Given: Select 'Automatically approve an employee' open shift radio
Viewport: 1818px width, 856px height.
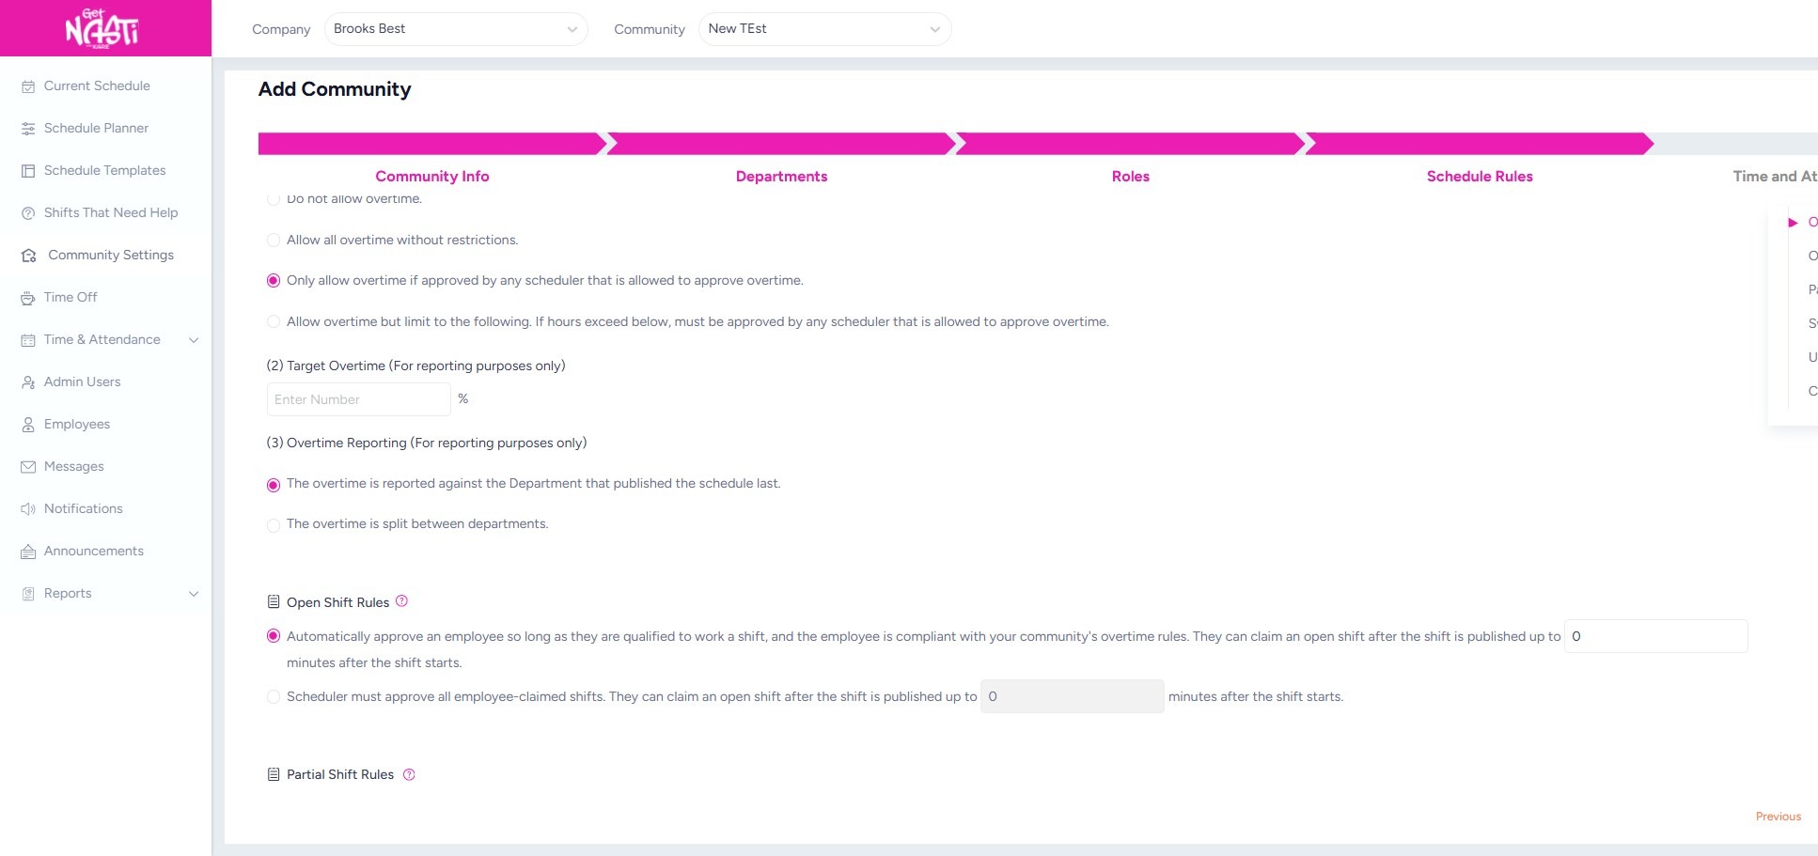Looking at the screenshot, I should click(x=274, y=636).
